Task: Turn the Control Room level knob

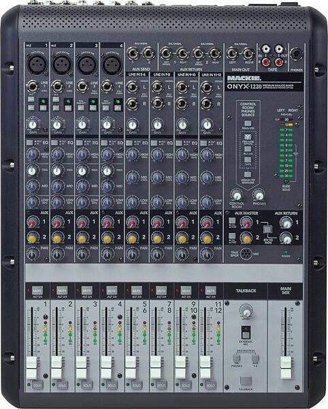Action: coord(237,195)
